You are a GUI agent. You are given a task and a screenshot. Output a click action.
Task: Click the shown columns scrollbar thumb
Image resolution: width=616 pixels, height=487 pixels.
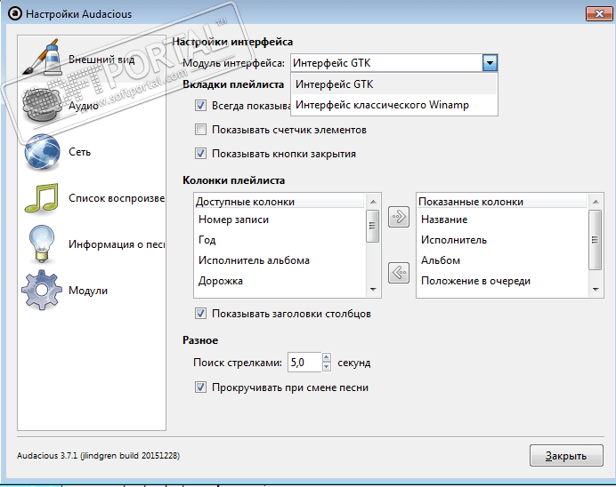(596, 240)
